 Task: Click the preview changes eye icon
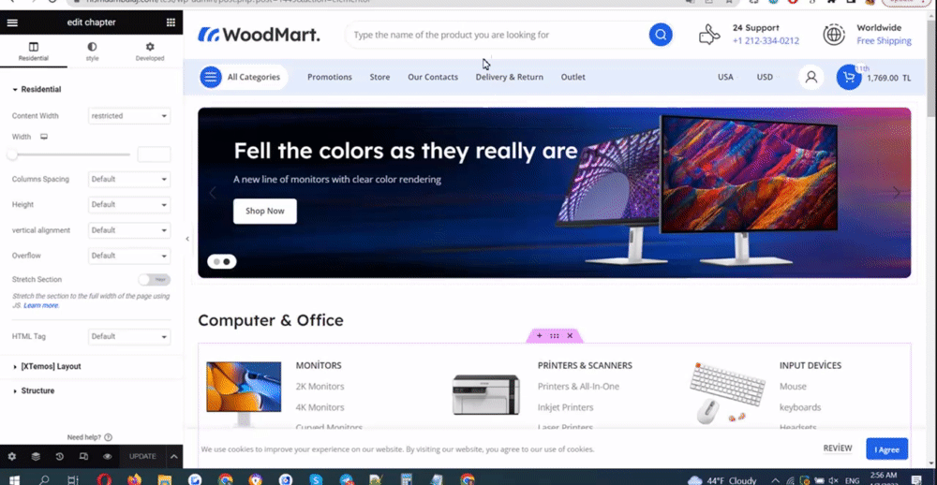click(x=108, y=456)
